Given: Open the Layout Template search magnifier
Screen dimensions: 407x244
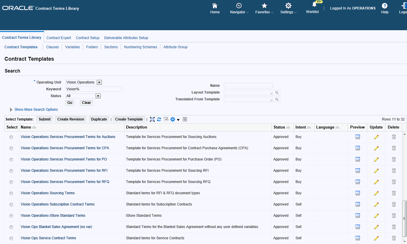Looking at the screenshot, I should click(x=277, y=93).
